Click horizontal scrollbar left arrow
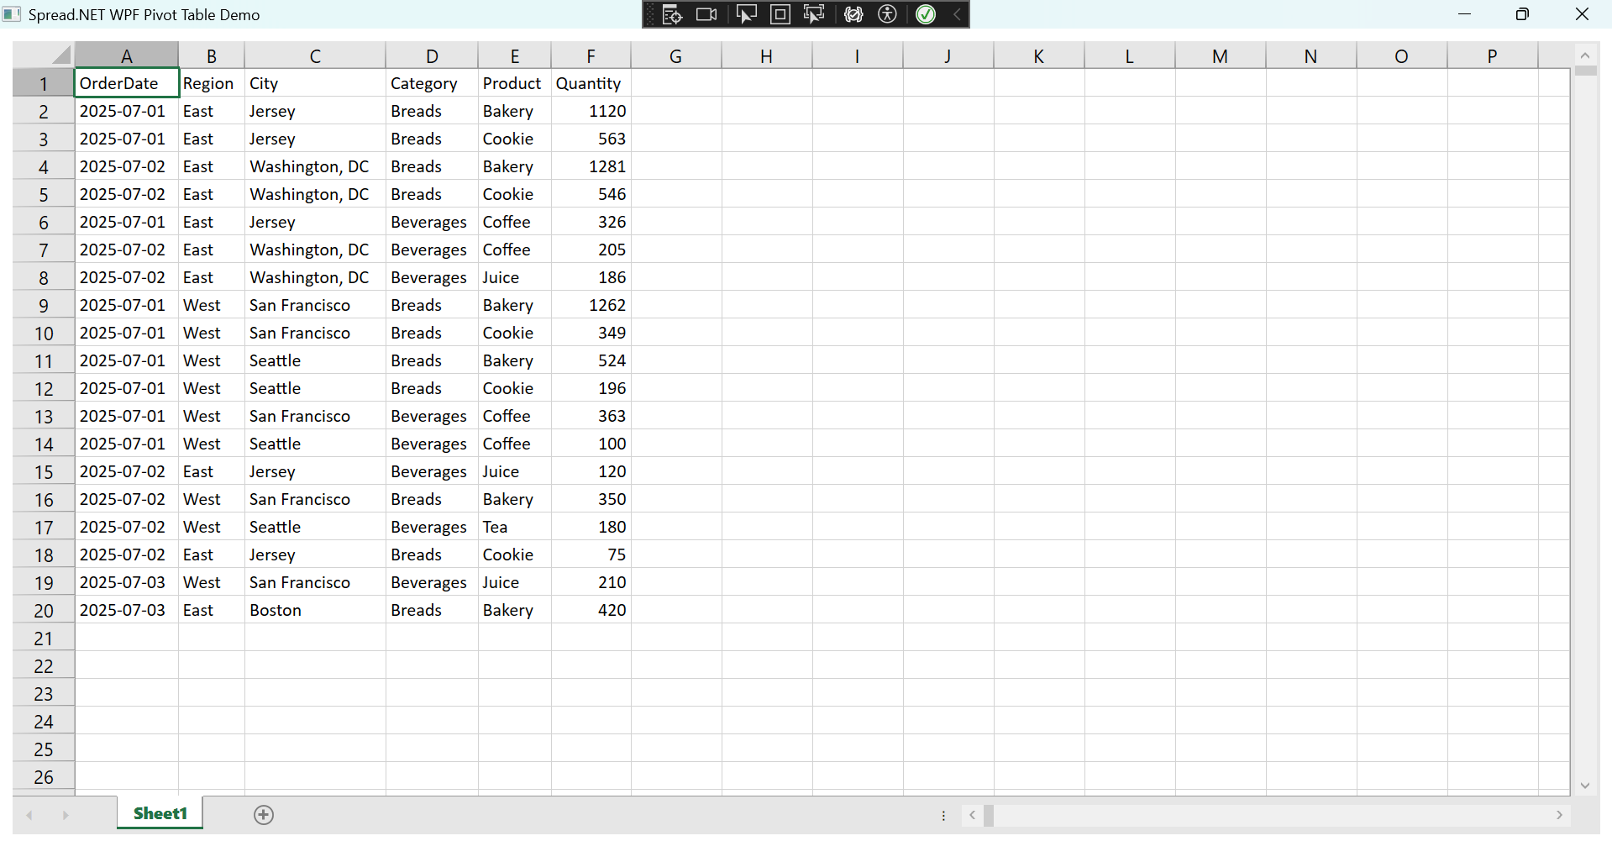 tap(972, 815)
